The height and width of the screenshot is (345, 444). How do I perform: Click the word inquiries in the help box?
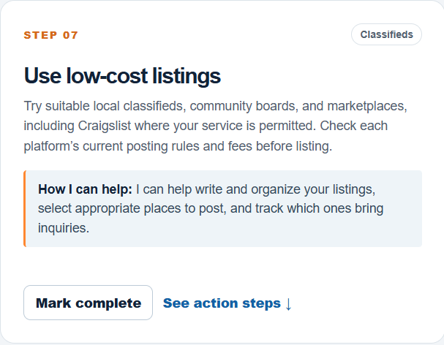coord(64,228)
